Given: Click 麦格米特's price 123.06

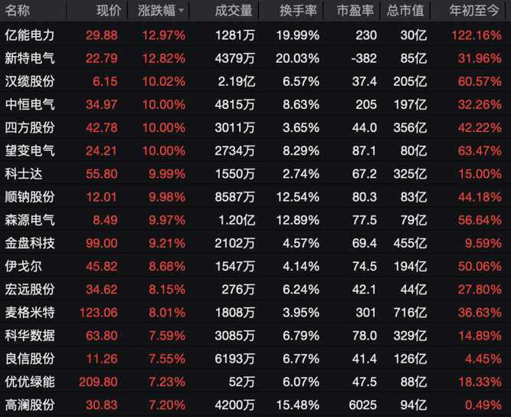Looking at the screenshot, I should pyautogui.click(x=101, y=313).
